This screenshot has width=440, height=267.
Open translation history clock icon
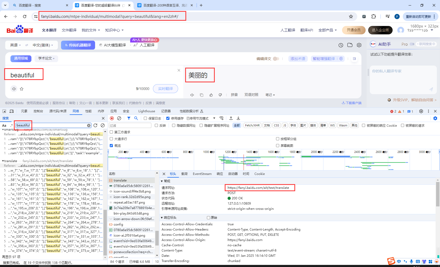341,45
